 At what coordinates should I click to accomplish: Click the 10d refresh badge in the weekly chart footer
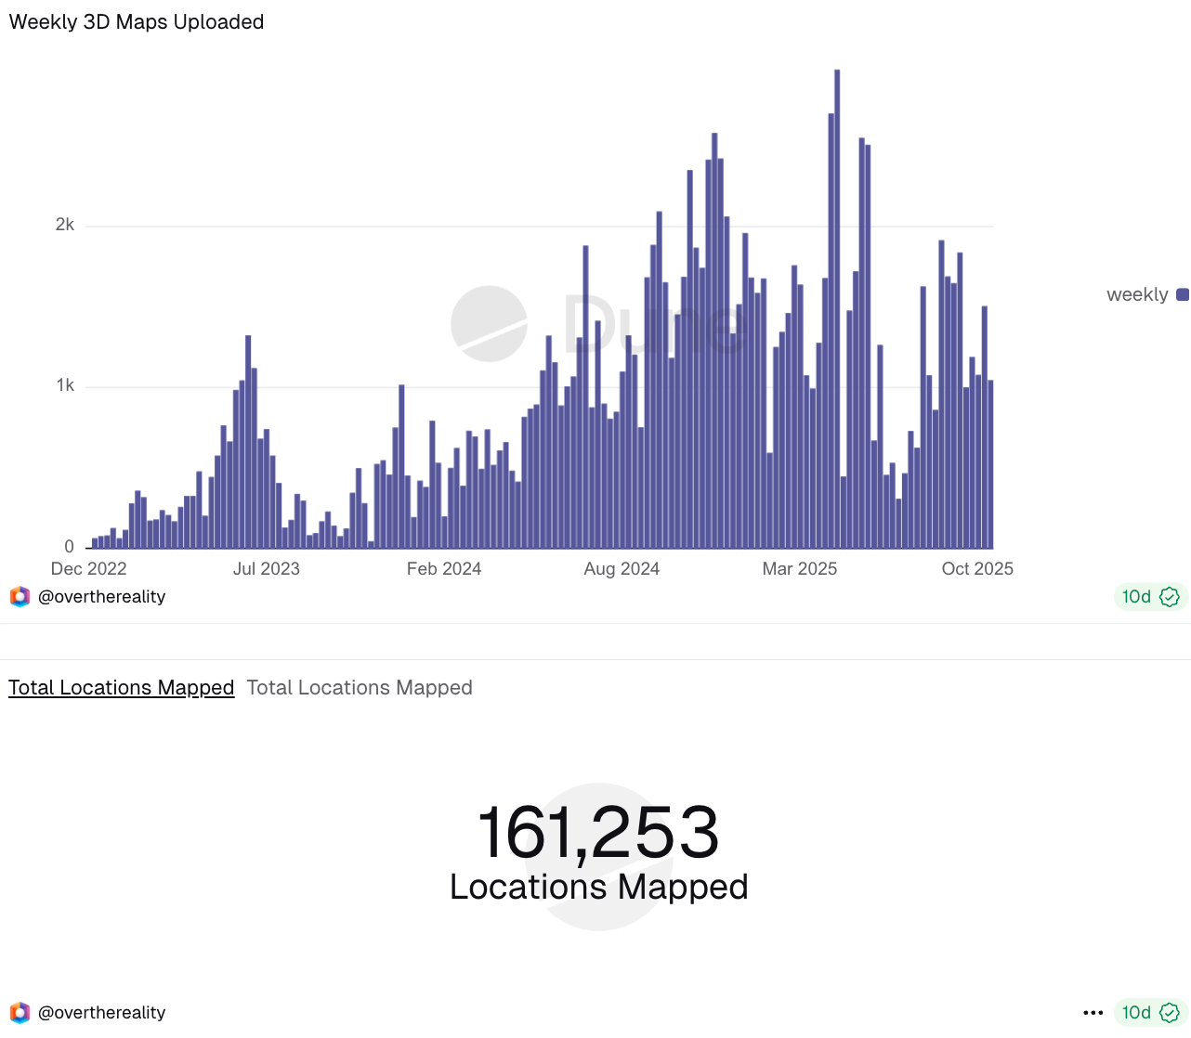pos(1136,597)
